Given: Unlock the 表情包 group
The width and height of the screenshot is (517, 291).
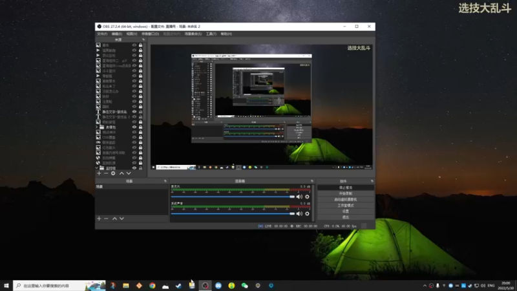Looking at the screenshot, I should [140, 127].
